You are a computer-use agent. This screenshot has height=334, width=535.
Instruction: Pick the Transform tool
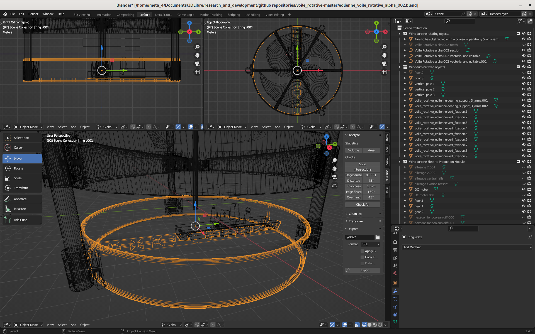22,188
